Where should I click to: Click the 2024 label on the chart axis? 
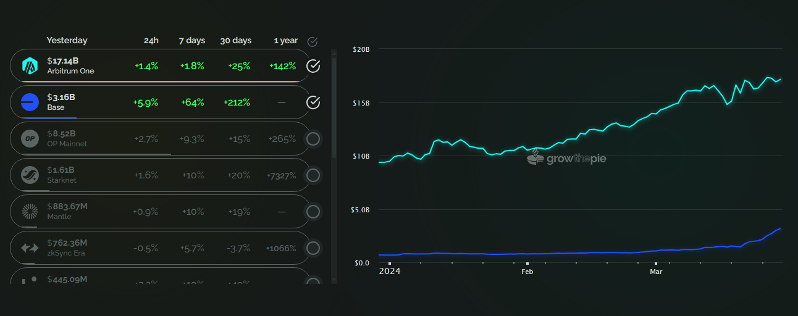pos(390,271)
